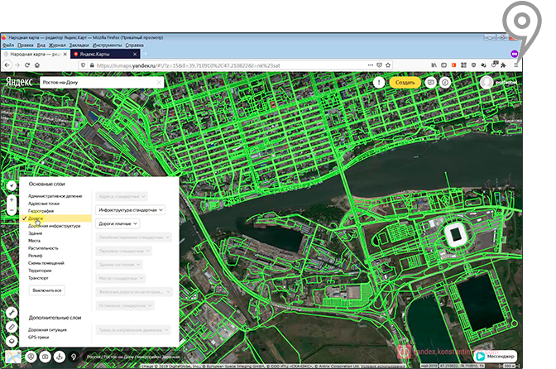Click the dark location pin button
556x369 pixels.
coord(74,357)
